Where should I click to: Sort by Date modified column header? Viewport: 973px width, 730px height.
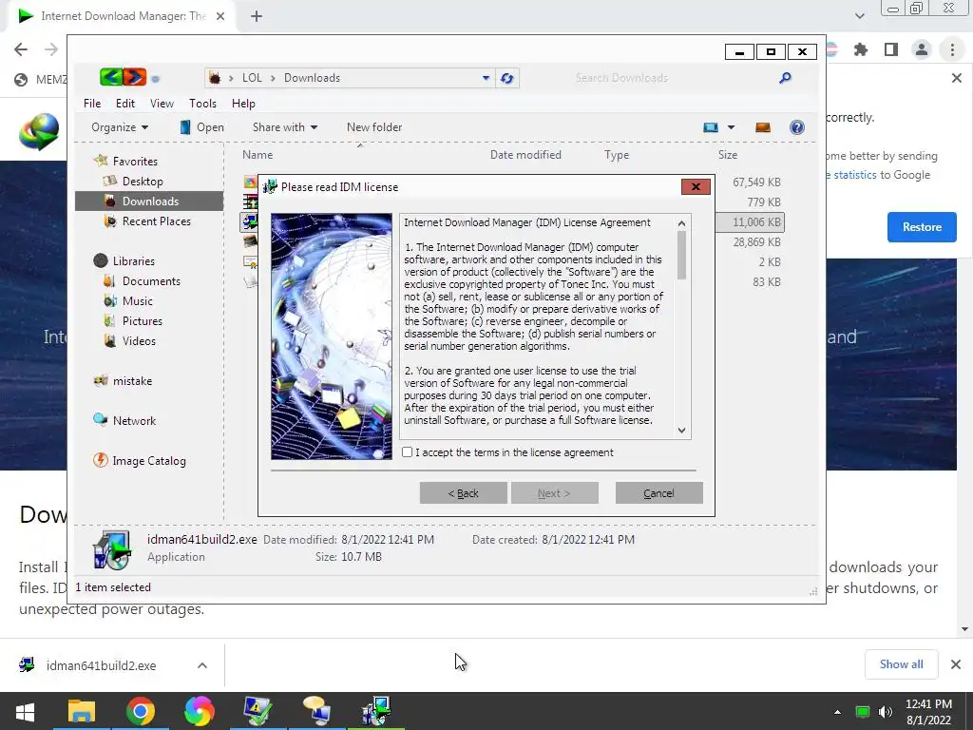pyautogui.click(x=525, y=155)
